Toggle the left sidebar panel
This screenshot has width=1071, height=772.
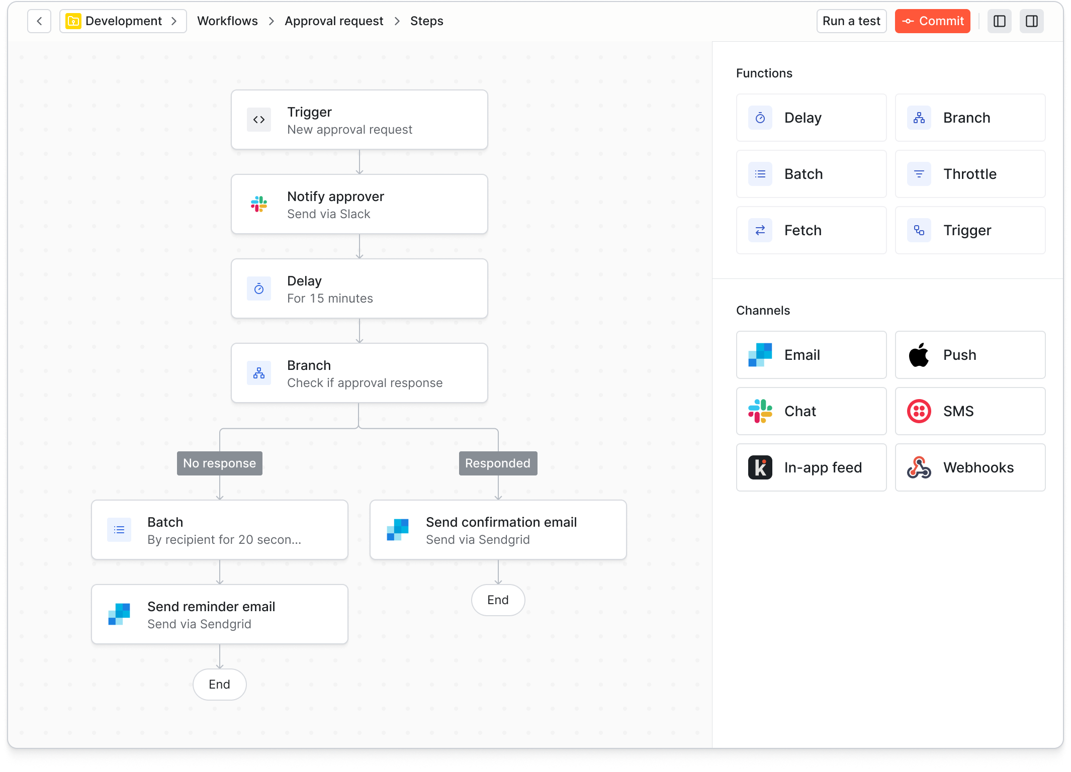coord(1000,21)
